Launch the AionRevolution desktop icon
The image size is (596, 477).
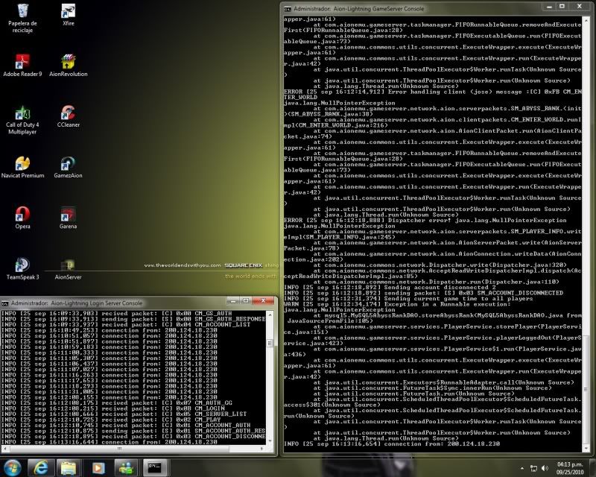[x=68, y=63]
